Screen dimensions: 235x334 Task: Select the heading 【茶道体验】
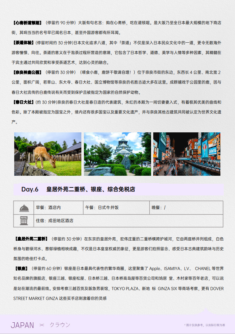[23, 43]
